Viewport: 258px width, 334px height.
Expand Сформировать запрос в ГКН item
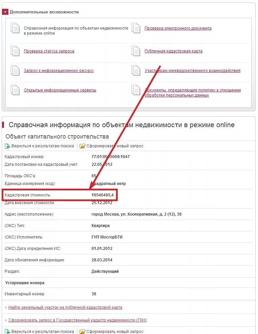(78, 320)
